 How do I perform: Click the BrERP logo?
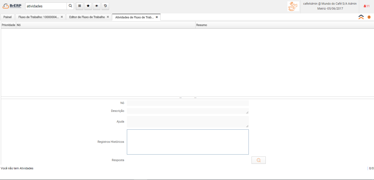coord(12,6)
